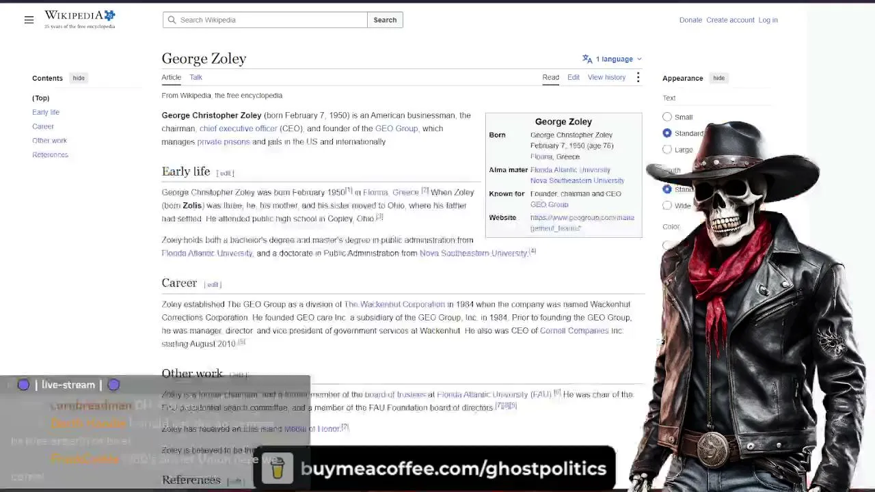Open the three-dot more options menu
Viewport: 875px width, 492px height.
pos(638,77)
